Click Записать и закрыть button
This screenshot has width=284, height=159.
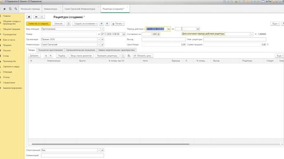pyautogui.click(x=39, y=23)
